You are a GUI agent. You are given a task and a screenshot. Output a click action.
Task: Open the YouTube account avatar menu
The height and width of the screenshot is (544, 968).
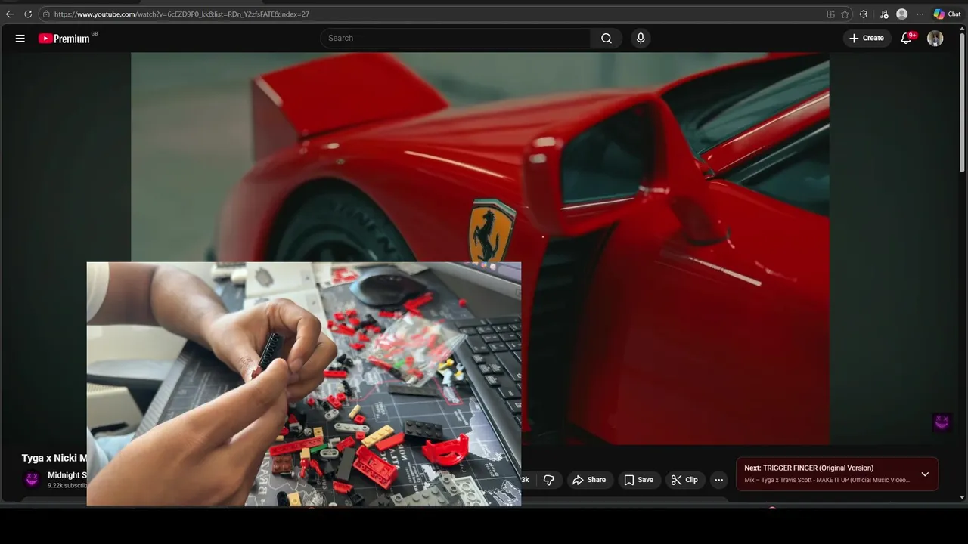[935, 39]
